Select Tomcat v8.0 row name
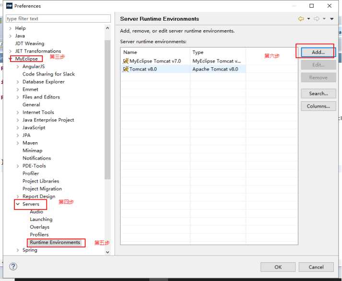The width and height of the screenshot is (342, 281). point(143,69)
